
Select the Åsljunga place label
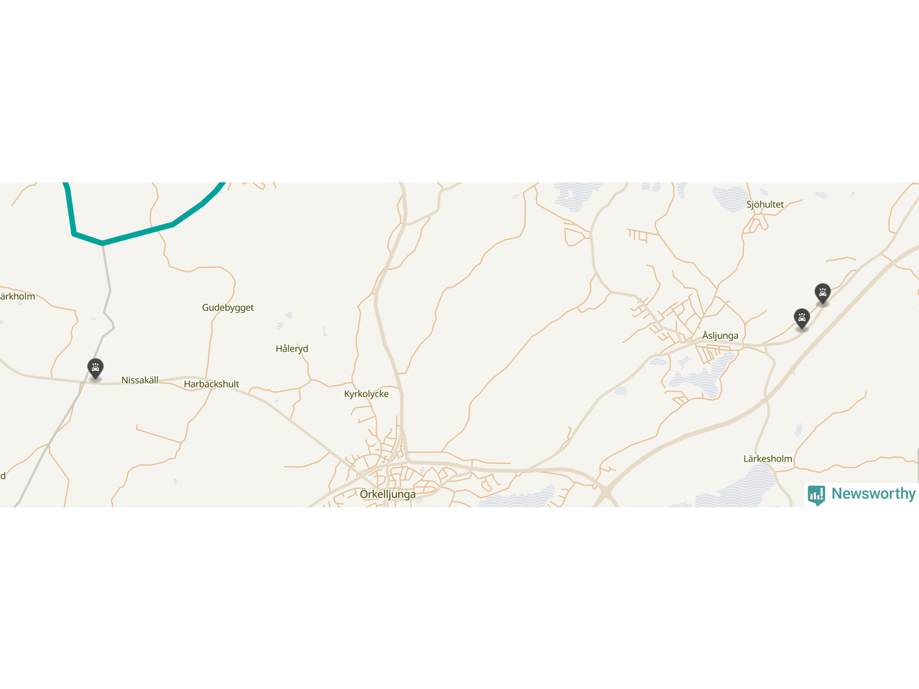[x=720, y=335]
